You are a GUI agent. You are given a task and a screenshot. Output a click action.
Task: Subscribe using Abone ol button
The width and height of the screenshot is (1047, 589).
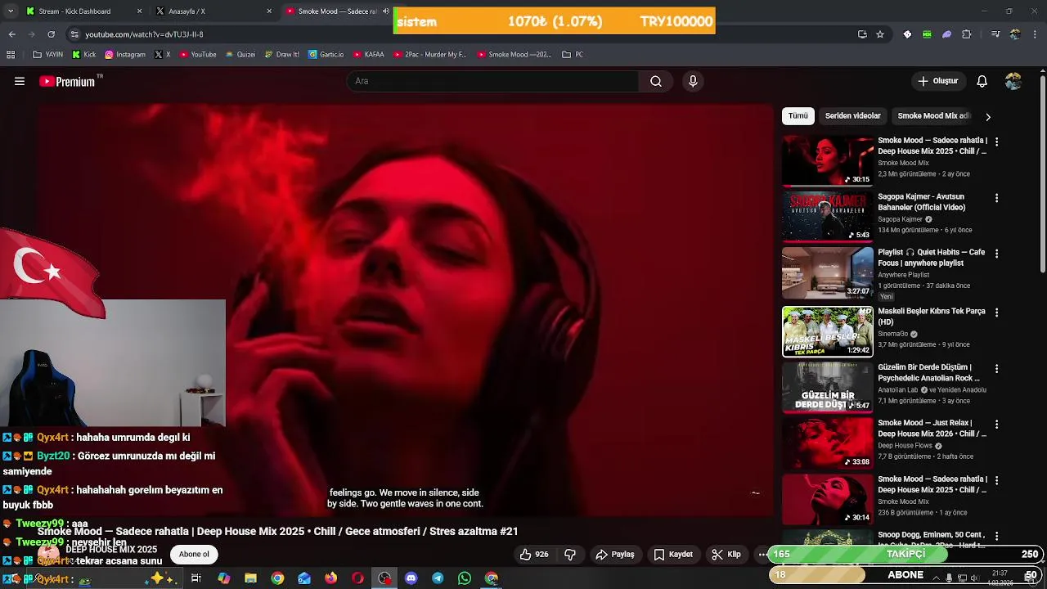[x=194, y=554]
